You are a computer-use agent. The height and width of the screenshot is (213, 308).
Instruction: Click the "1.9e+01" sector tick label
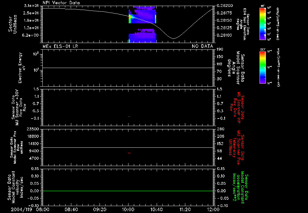click(x=31, y=20)
